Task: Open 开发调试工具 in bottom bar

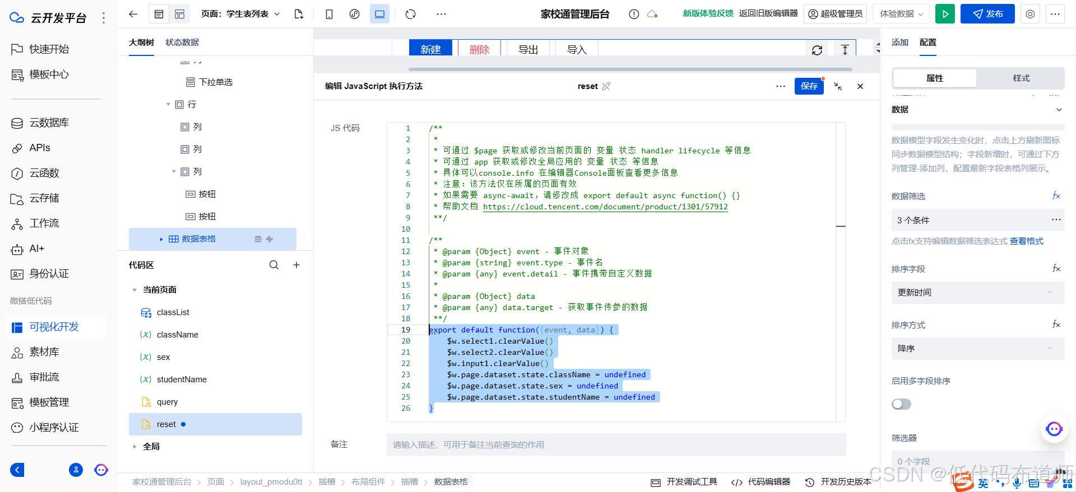Action: [x=684, y=482]
